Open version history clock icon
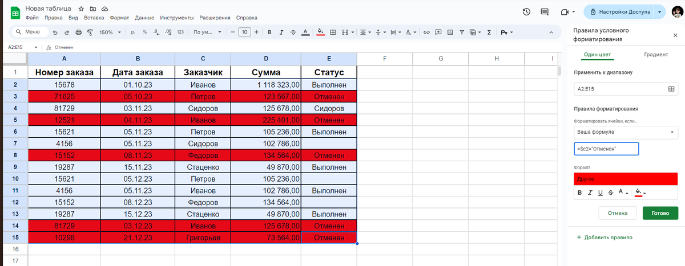This screenshot has height=266, width=685. click(527, 11)
